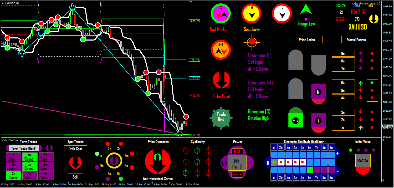The height and width of the screenshot is (188, 394).
Task: Click the Kinematic Similitude Oscillator title
Action: (x=304, y=142)
